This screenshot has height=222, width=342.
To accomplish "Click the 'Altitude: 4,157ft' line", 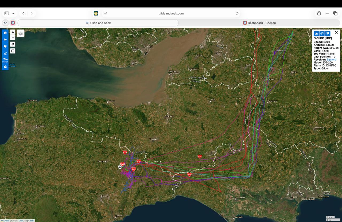I will (x=324, y=45).
